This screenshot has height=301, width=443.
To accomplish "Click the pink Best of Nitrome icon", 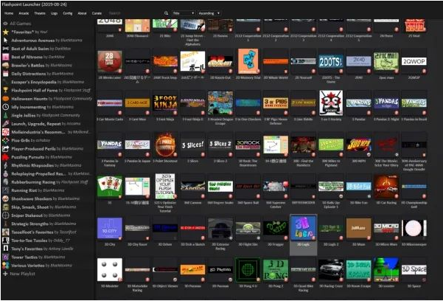I will click(x=6, y=57).
